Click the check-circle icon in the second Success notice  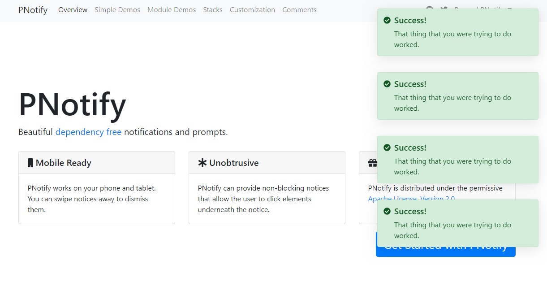[x=387, y=84]
